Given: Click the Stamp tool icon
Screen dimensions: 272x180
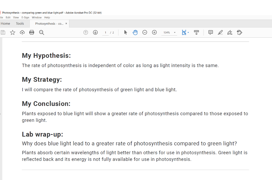Looking at the screenshot, I should tap(239, 32).
